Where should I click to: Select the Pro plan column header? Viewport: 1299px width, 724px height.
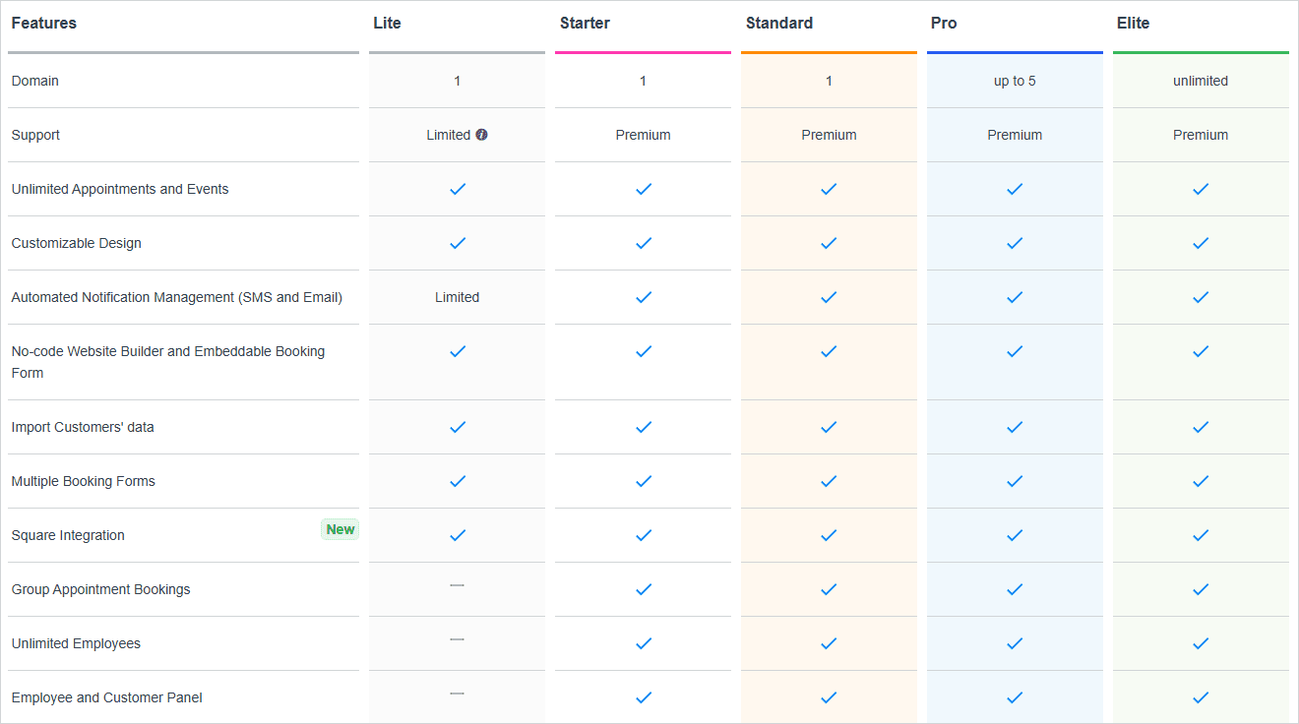pos(944,23)
